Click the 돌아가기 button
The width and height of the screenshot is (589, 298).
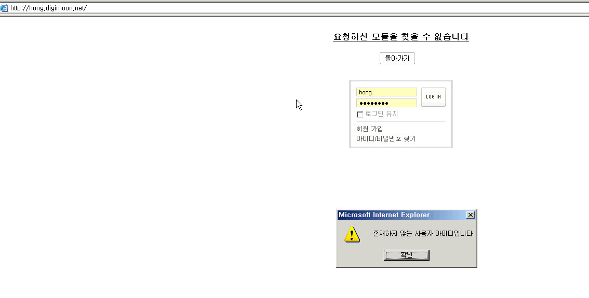[x=397, y=59]
